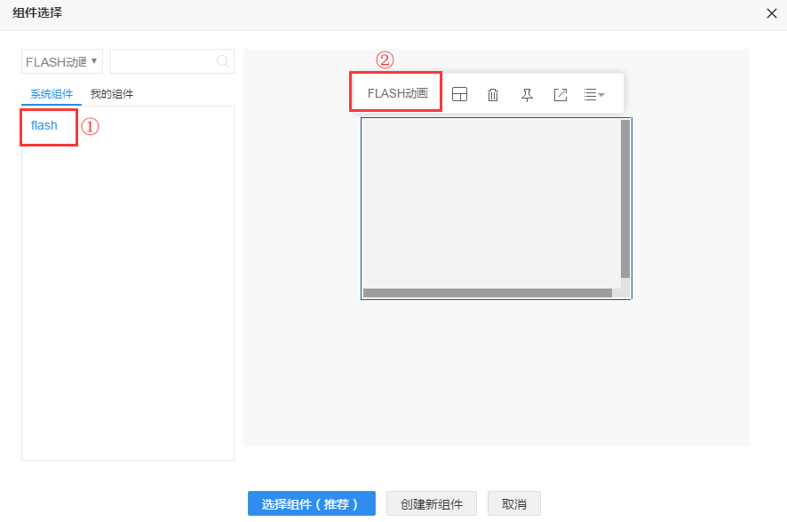
Task: Click the magnifier search icon
Action: (x=223, y=61)
